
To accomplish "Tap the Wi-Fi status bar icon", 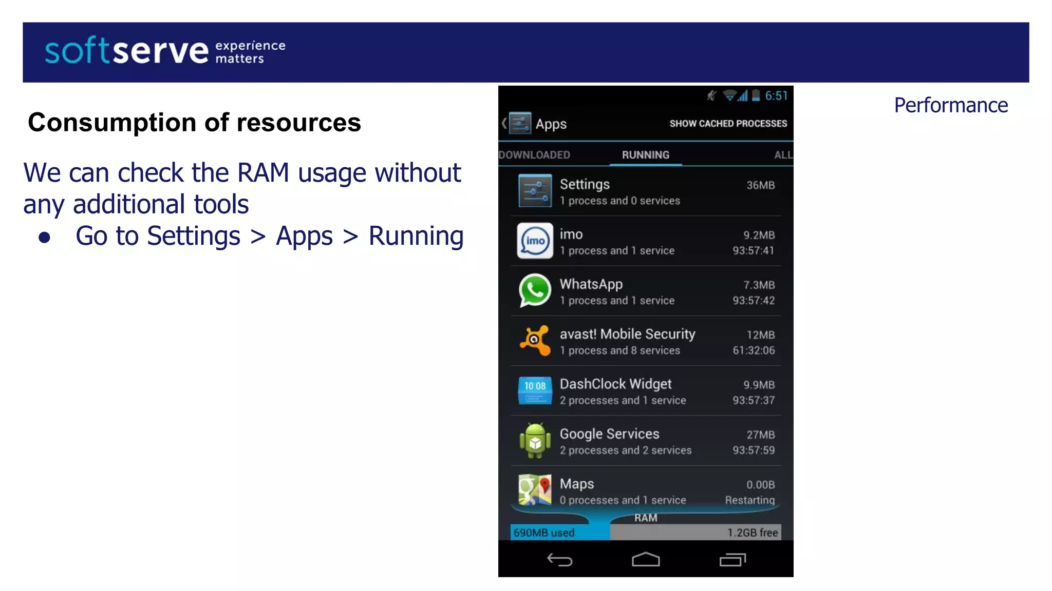I will point(729,95).
